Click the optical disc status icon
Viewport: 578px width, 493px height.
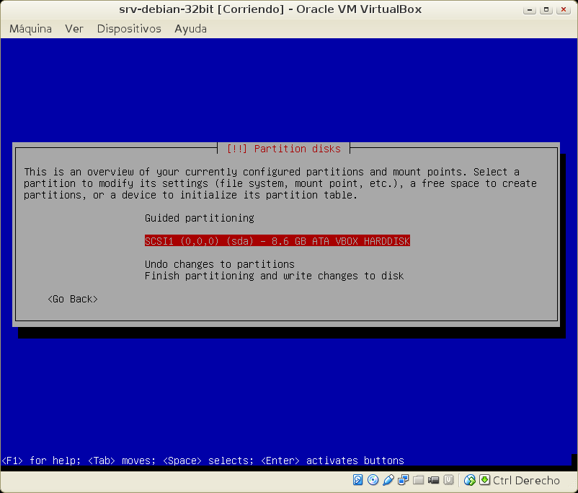pyautogui.click(x=373, y=480)
